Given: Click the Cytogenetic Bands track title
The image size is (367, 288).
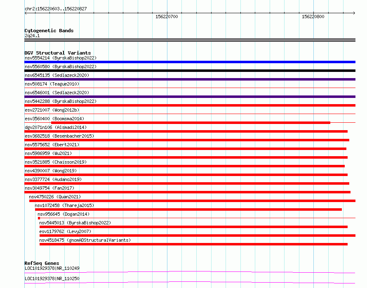Looking at the screenshot, I should [49, 31].
